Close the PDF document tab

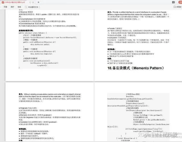click(x=33, y=2)
